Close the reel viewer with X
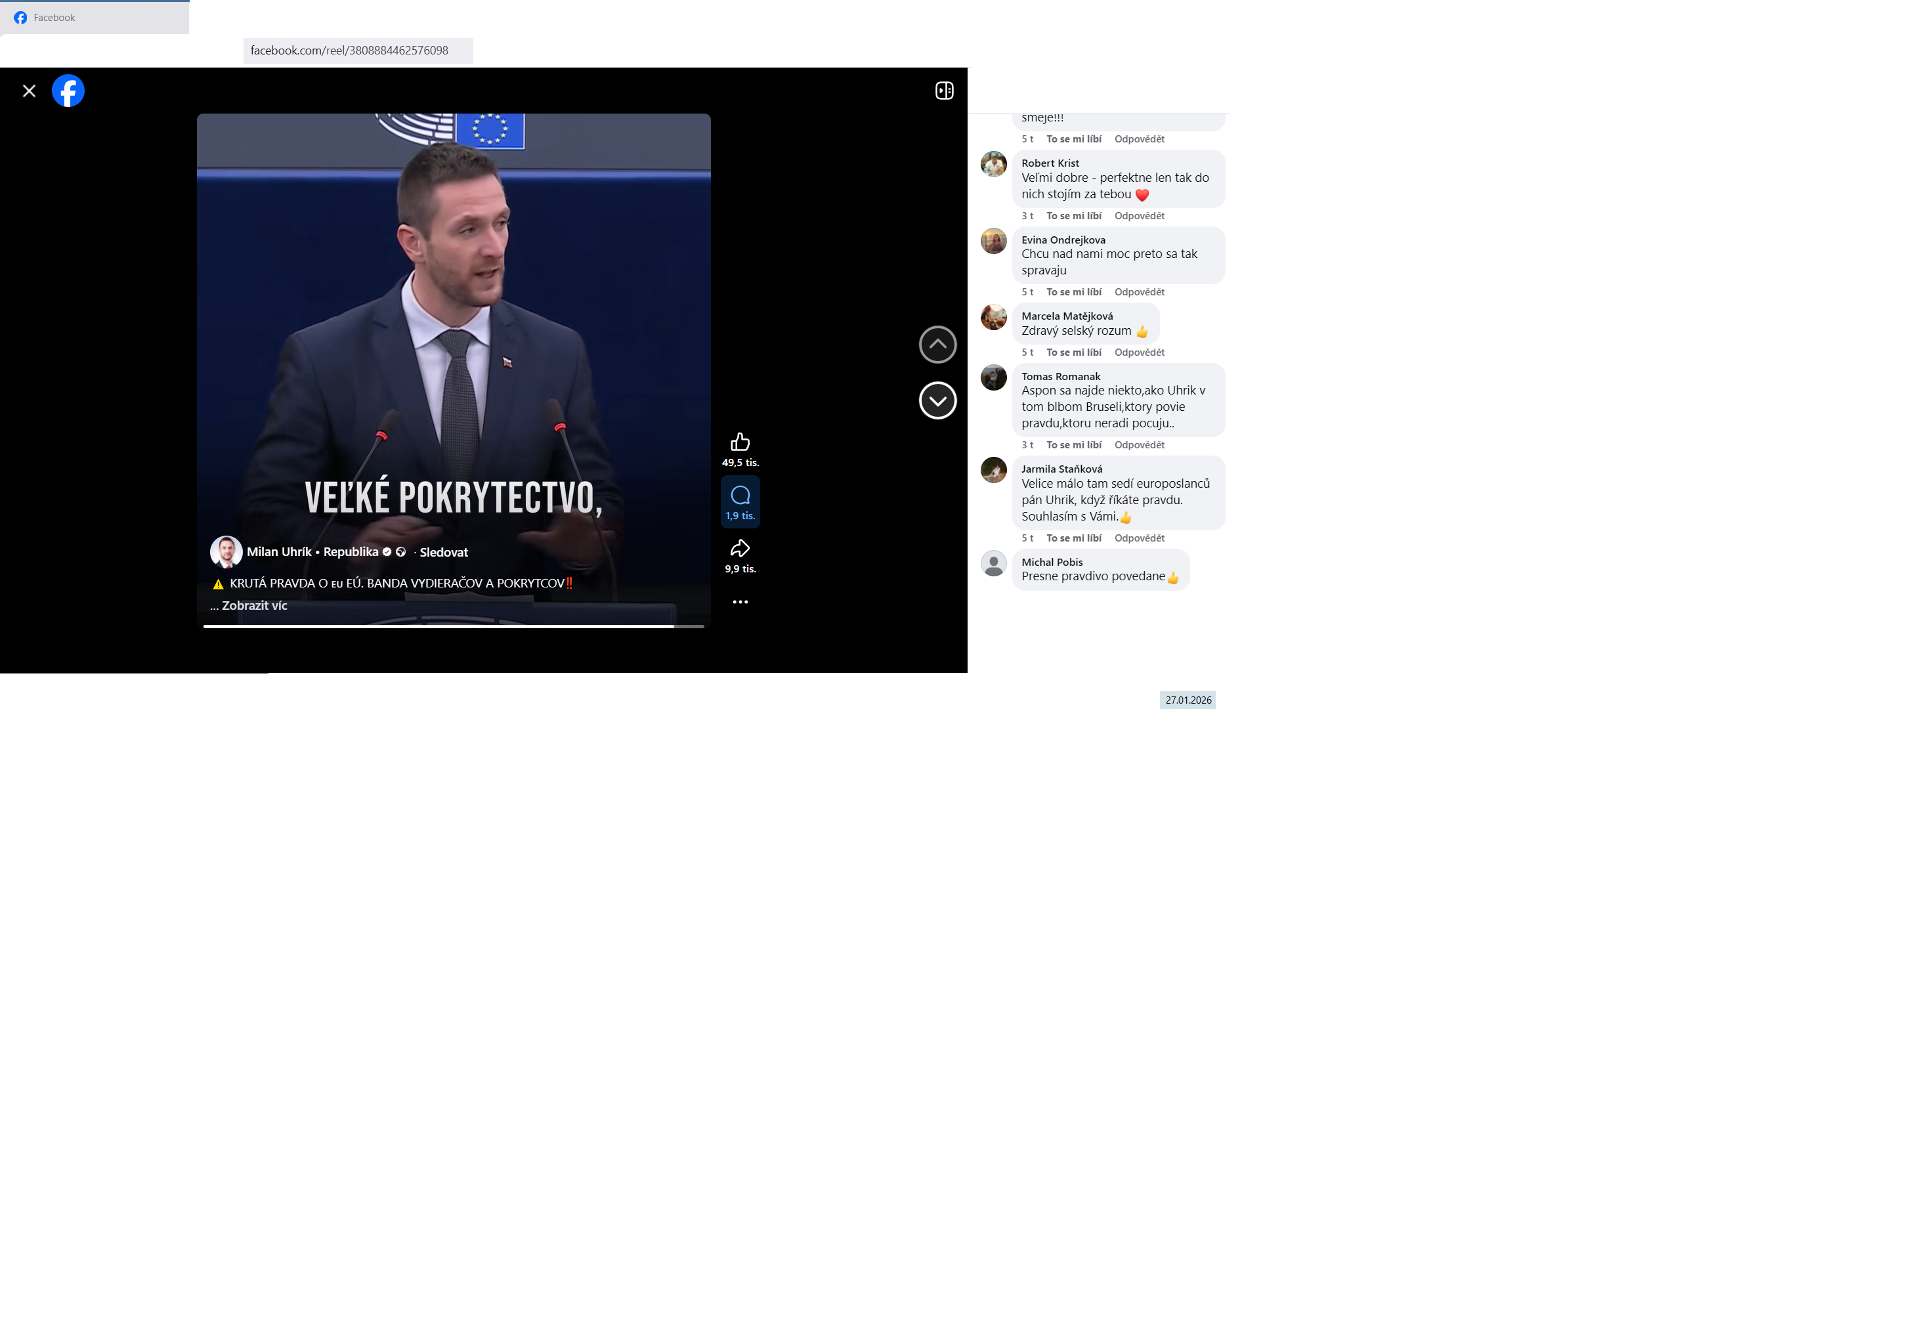The image size is (1926, 1343). click(x=30, y=91)
